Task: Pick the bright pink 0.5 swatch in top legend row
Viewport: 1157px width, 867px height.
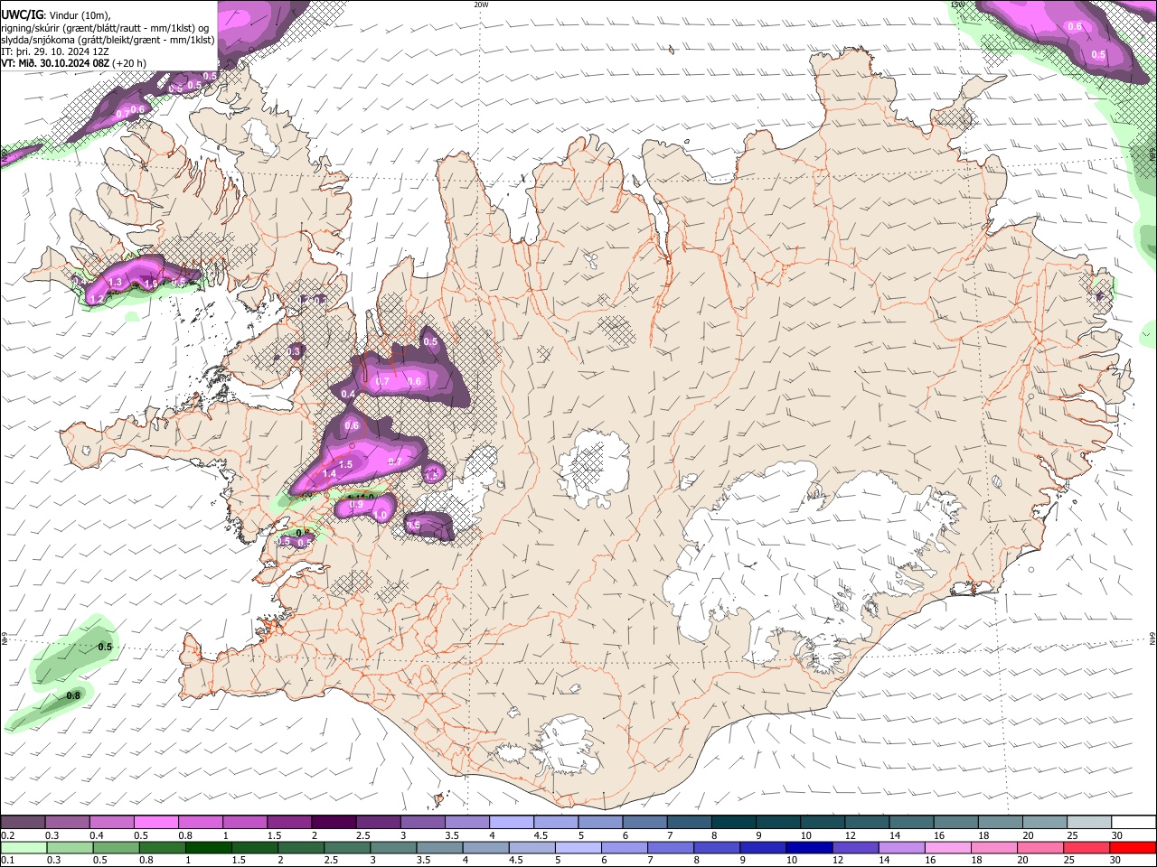Action: pyautogui.click(x=155, y=823)
